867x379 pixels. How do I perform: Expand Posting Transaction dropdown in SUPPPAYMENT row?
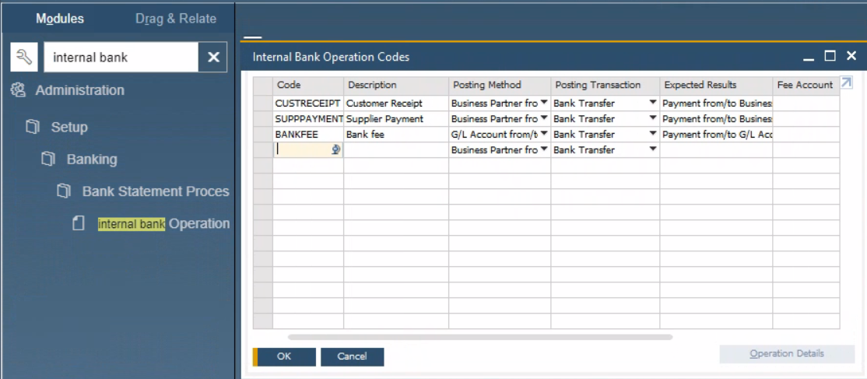652,118
